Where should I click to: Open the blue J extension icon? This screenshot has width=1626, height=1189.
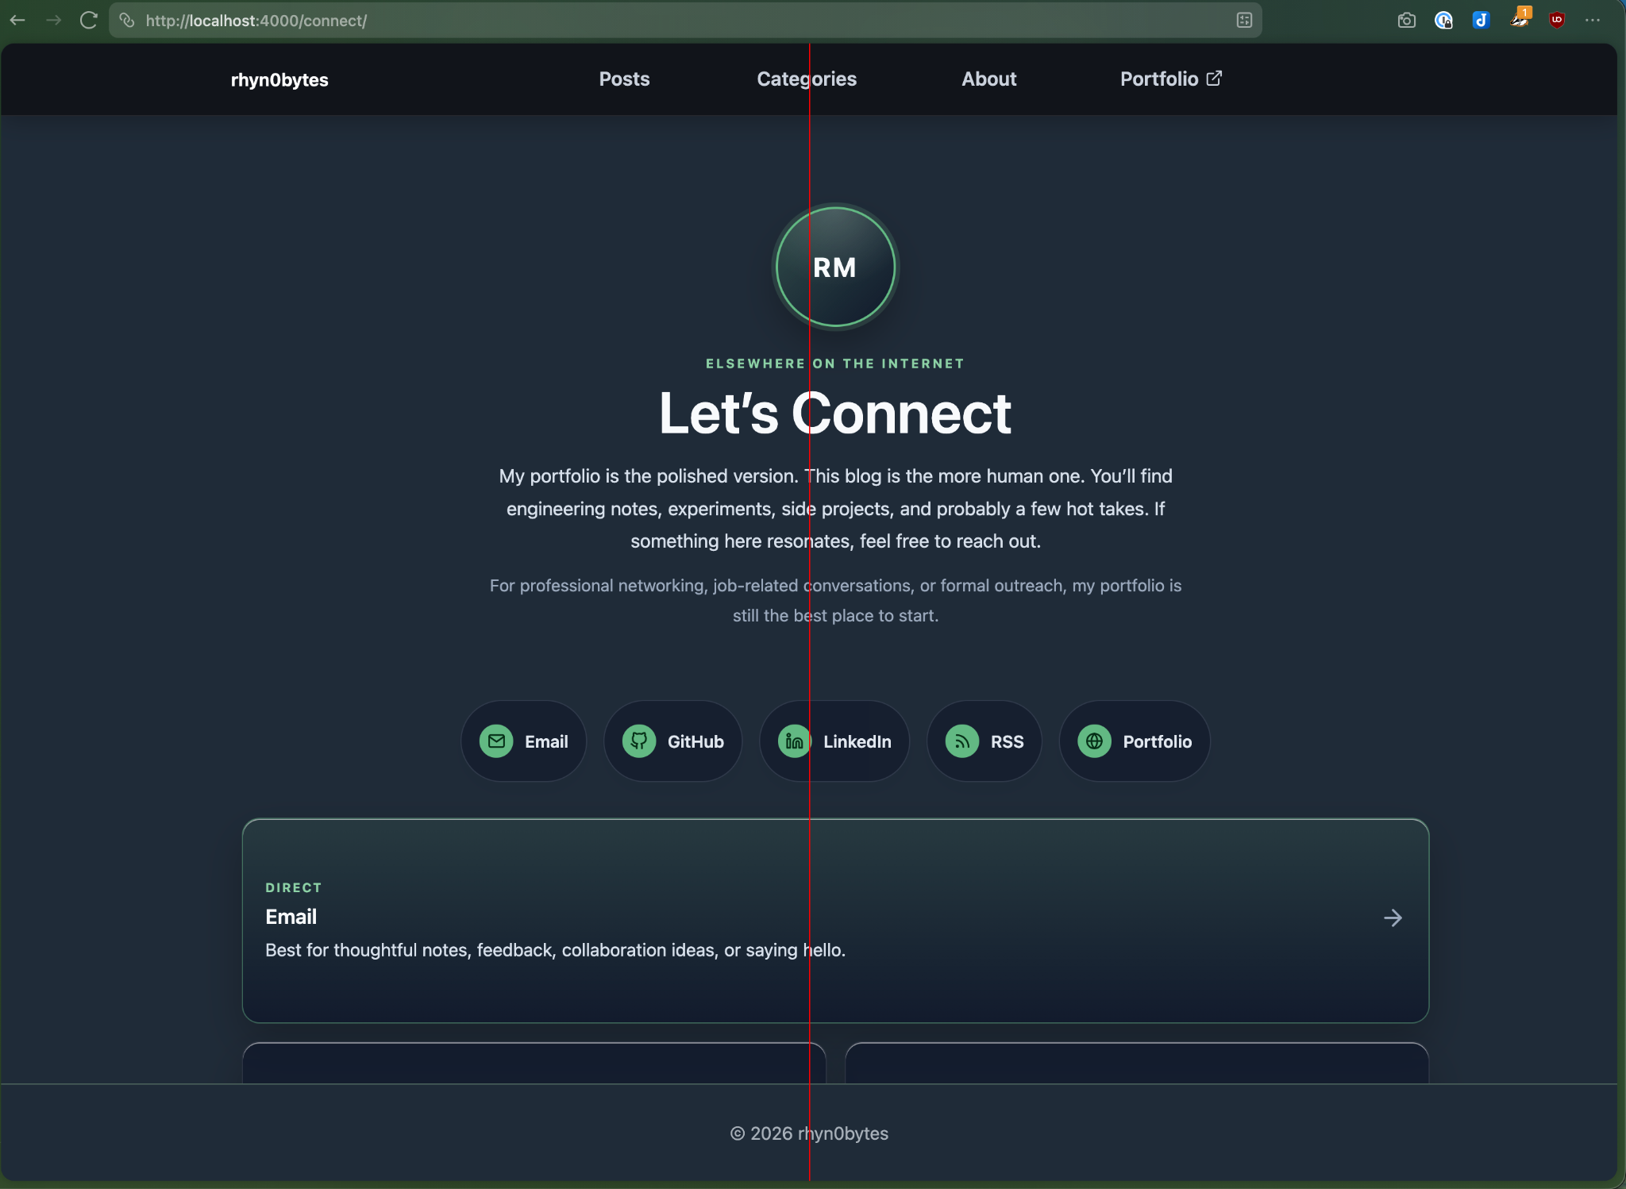(x=1481, y=21)
